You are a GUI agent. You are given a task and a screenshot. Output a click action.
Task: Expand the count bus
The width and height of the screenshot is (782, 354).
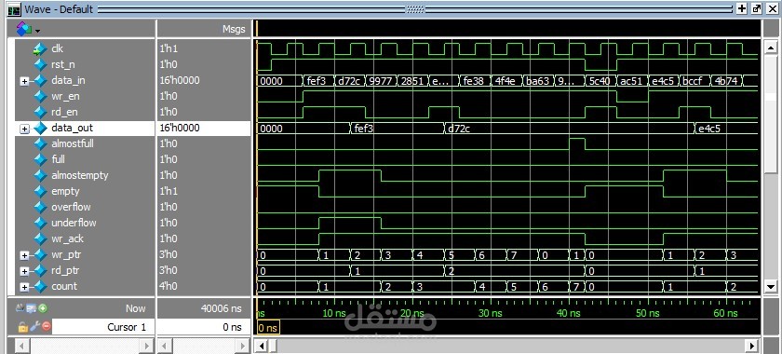24,287
